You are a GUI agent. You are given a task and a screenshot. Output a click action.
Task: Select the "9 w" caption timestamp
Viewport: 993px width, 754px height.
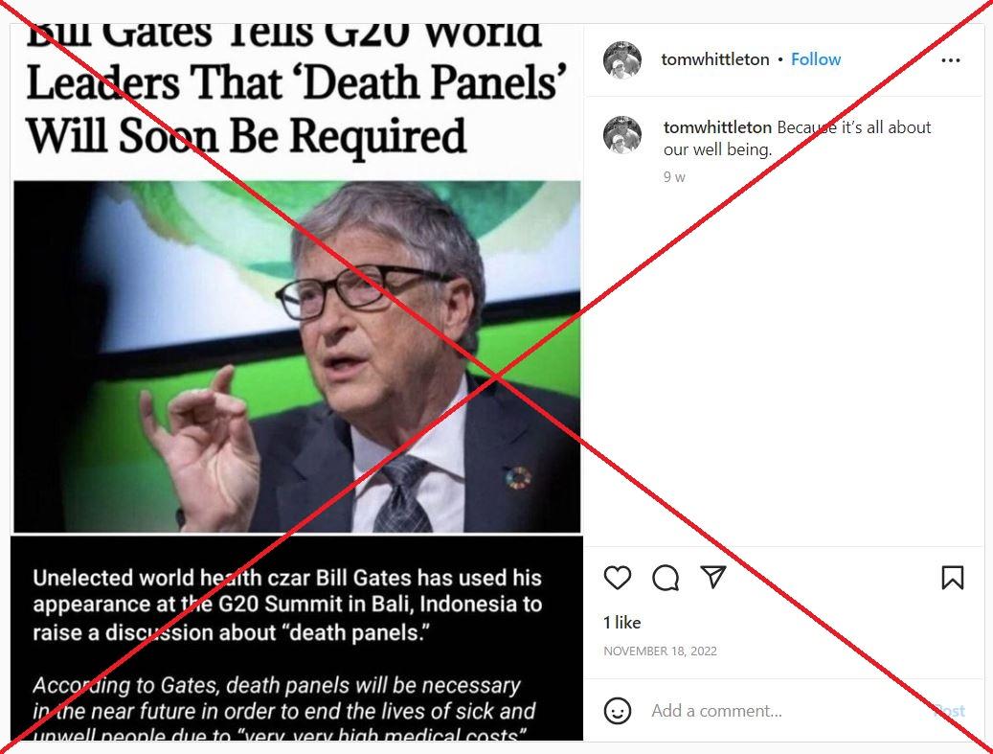pos(674,177)
